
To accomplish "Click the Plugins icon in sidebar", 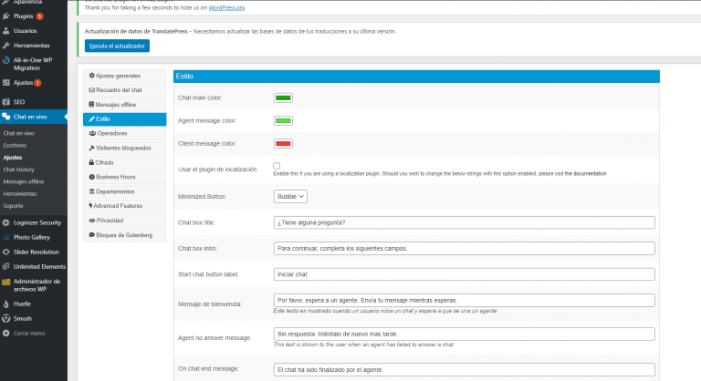I will pyautogui.click(x=6, y=16).
